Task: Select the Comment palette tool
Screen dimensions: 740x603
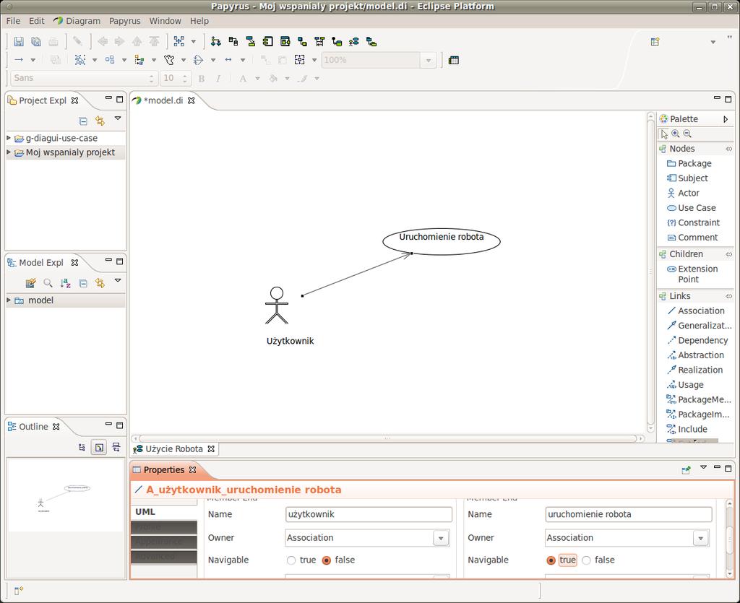Action: pos(692,238)
